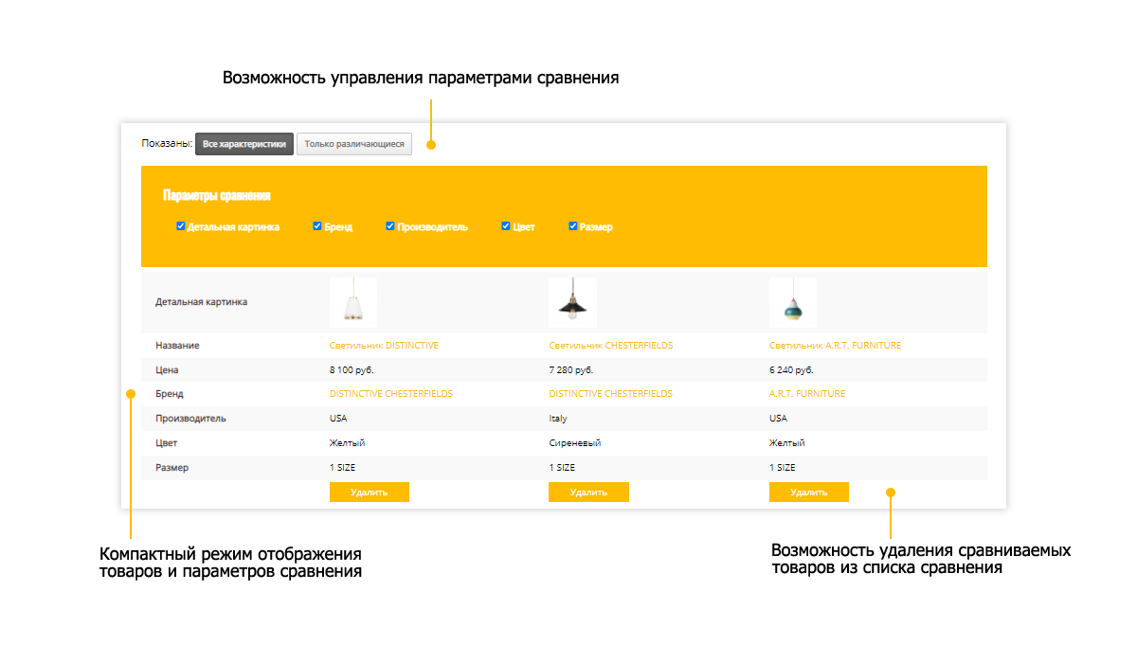Image resolution: width=1137 pixels, height=663 pixels.
Task: Open brand link under the 7 280 руб. product
Action: click(610, 393)
